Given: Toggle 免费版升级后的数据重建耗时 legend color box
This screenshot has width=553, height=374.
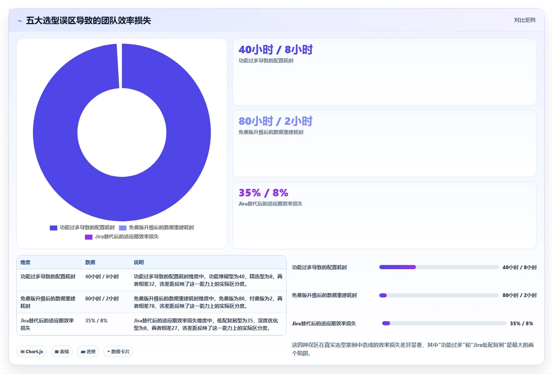Looking at the screenshot, I should (123, 228).
